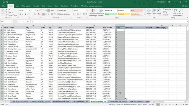Apply the Good cell style
The width and height of the screenshot is (189, 106).
coord(111,14)
